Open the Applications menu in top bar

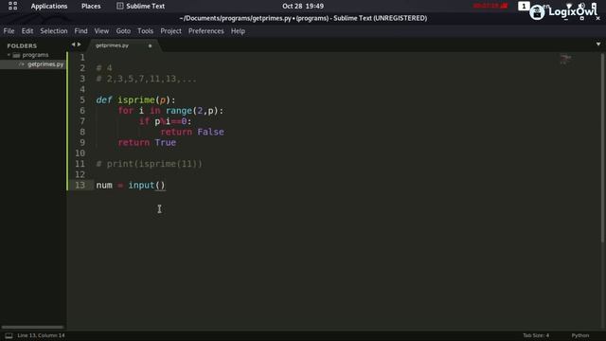49,7
